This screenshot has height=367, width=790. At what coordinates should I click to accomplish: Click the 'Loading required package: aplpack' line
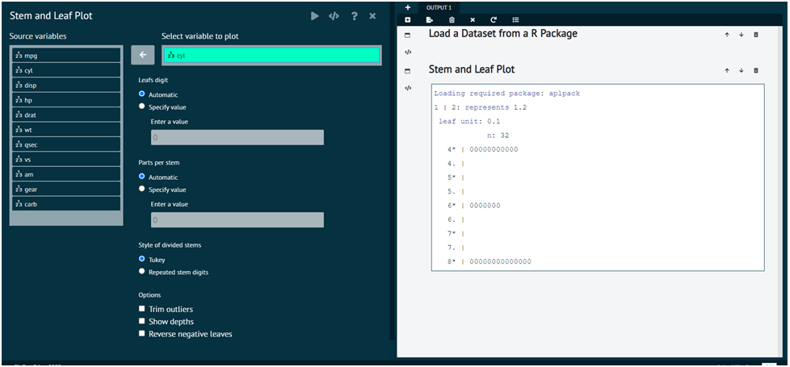point(507,94)
